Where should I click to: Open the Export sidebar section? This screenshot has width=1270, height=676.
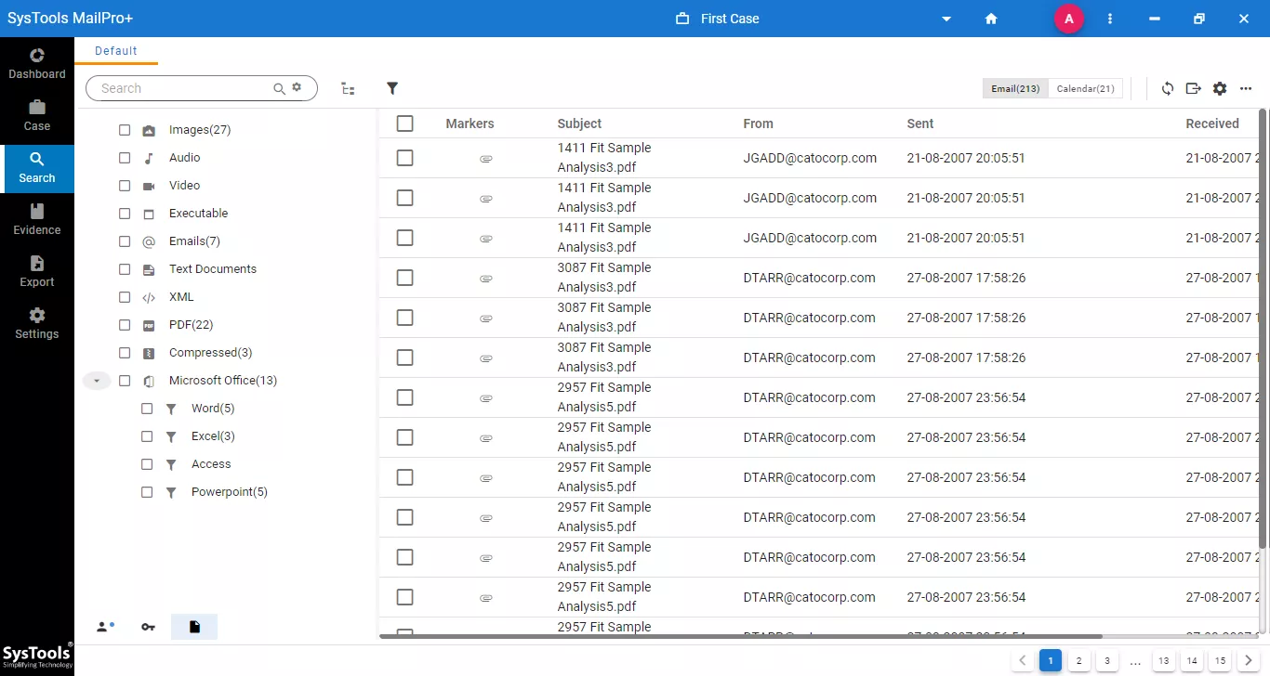pos(37,271)
